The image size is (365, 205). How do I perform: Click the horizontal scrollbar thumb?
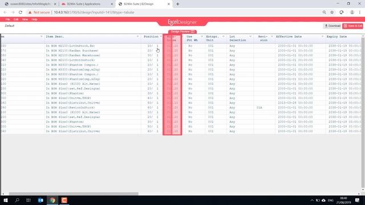click(x=74, y=194)
